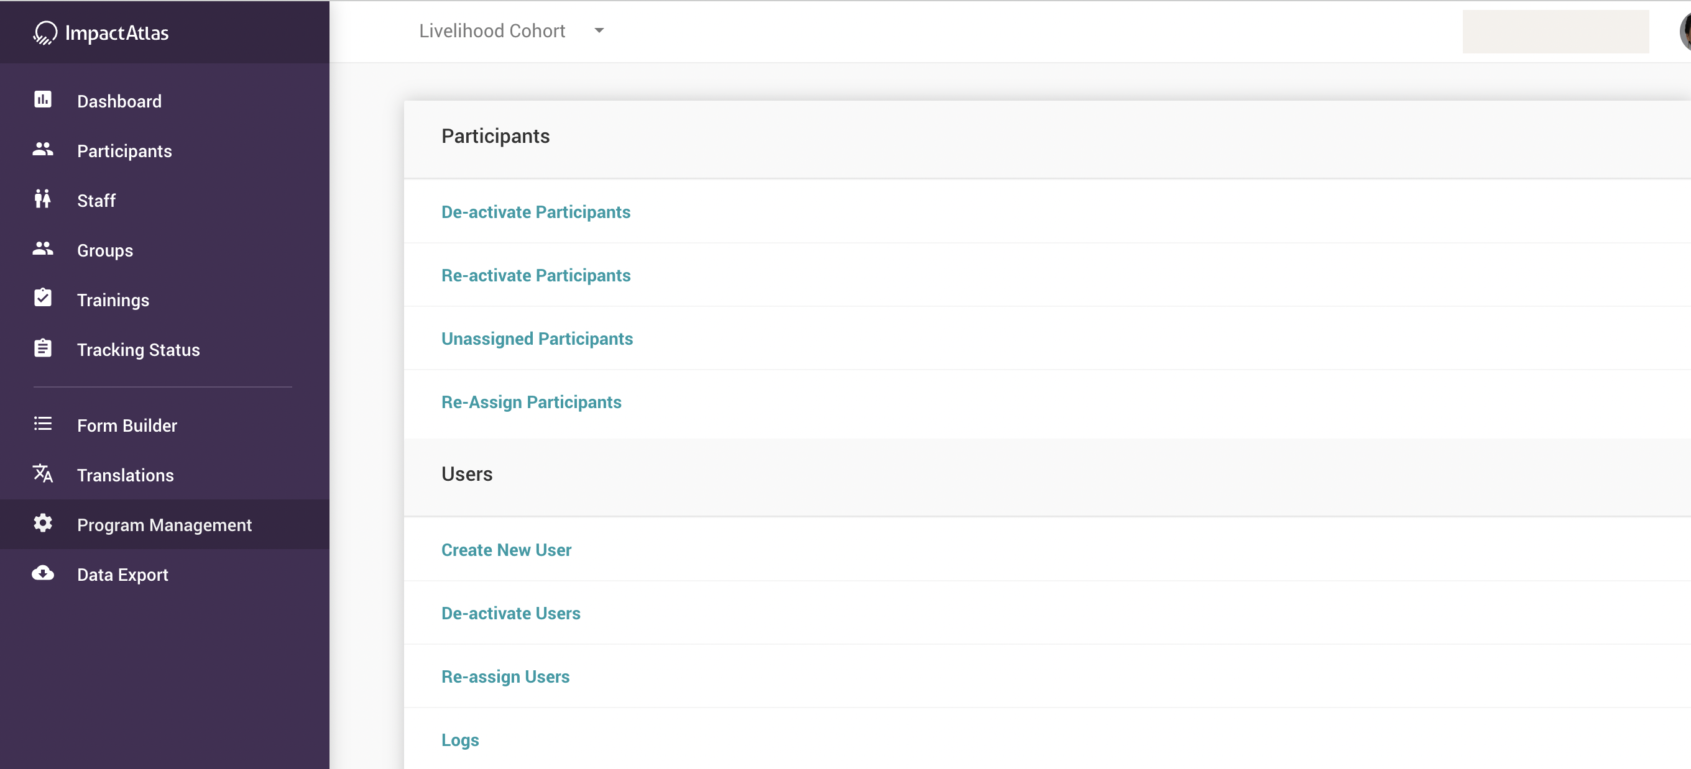Open the Data Export menu item
The width and height of the screenshot is (1691, 769).
pos(122,575)
